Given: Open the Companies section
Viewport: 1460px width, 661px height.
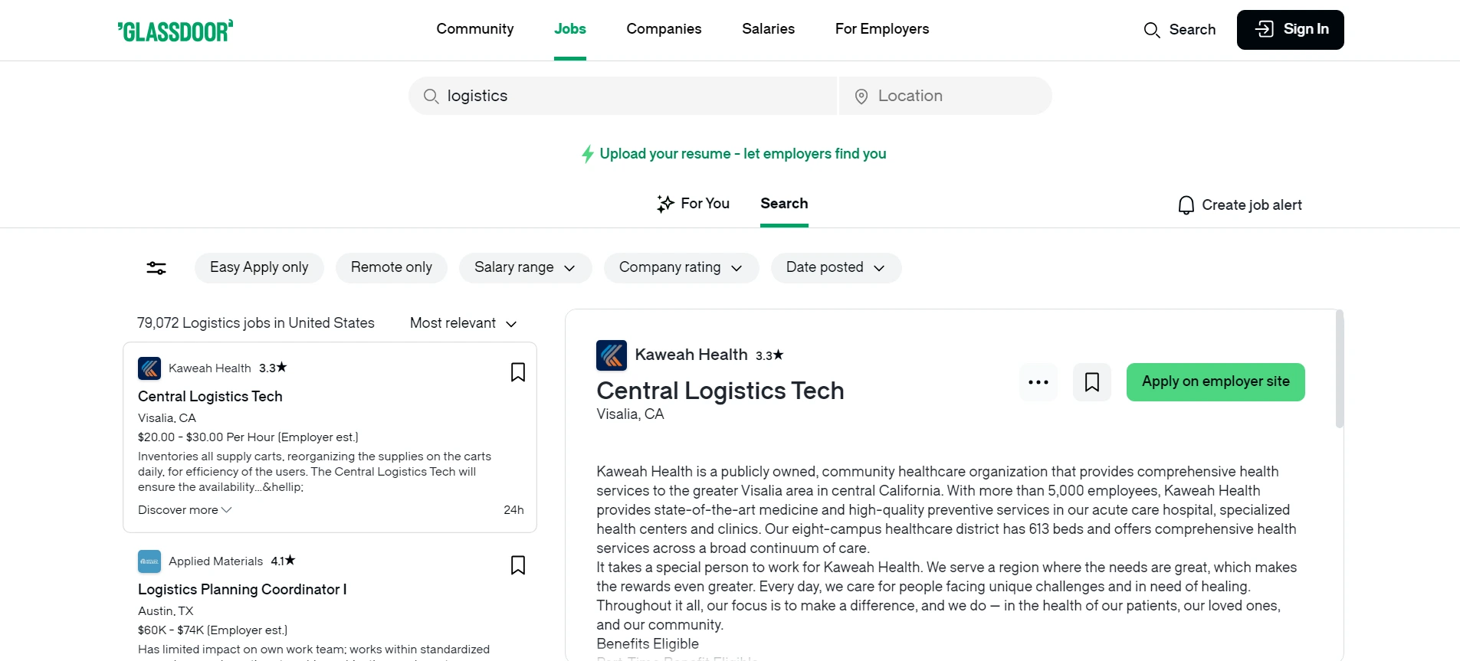Looking at the screenshot, I should click(664, 29).
